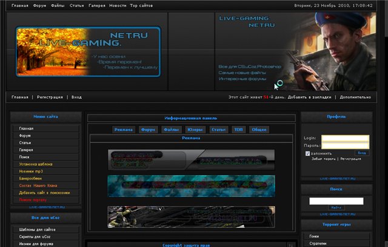Screen dimensions: 388x247
Task: Select the Форум tab in the info panel
Action: pos(148,130)
